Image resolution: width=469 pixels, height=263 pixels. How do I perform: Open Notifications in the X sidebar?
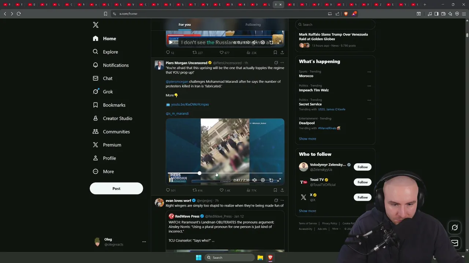[111, 65]
